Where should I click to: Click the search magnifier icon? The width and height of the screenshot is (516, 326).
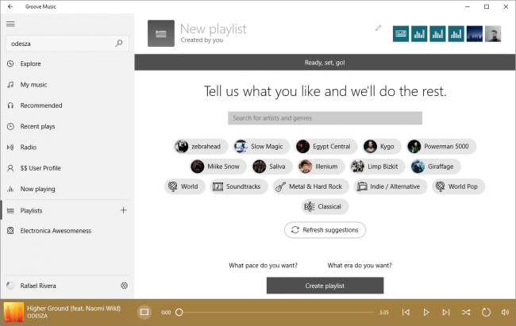point(119,43)
